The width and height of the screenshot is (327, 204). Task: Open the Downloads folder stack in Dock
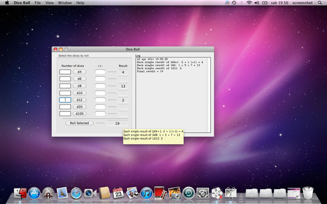[280, 193]
